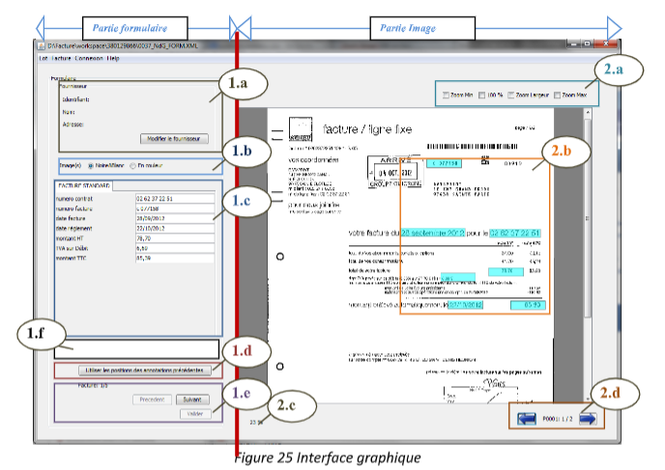The image size is (665, 470).
Task: Click the Modifier le fournisseur button
Action: pyautogui.click(x=174, y=138)
